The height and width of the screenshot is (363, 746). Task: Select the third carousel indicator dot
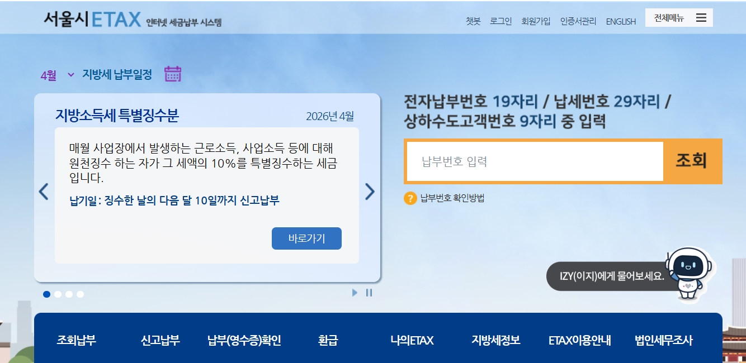(69, 294)
